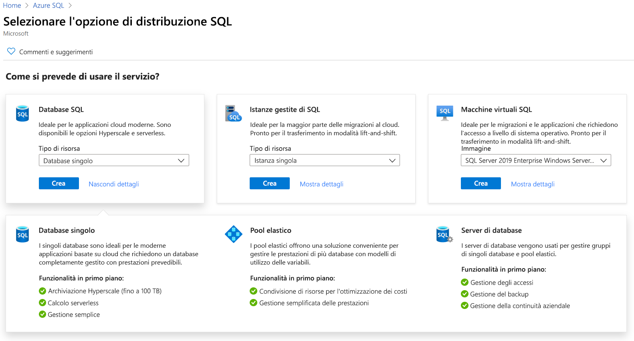Click green check beside Archiviazione Hyperscale
This screenshot has height=341, width=634.
coord(42,291)
